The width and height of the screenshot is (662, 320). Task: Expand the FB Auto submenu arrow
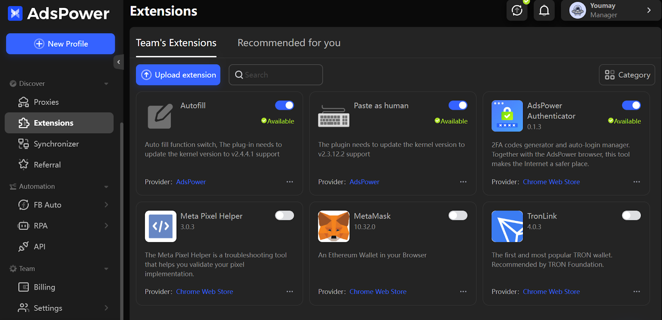106,205
